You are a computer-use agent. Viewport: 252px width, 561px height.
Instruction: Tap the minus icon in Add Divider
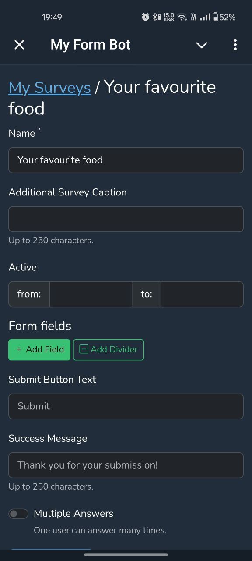(x=84, y=349)
